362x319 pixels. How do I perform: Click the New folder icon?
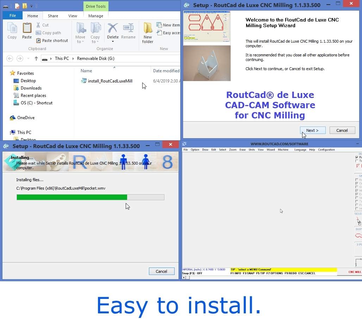coord(148,28)
